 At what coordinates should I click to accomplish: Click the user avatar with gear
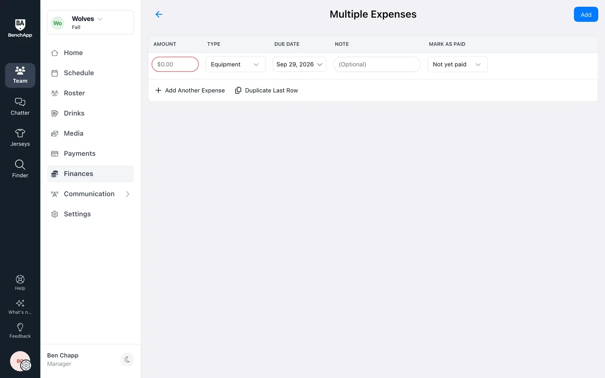(20, 361)
